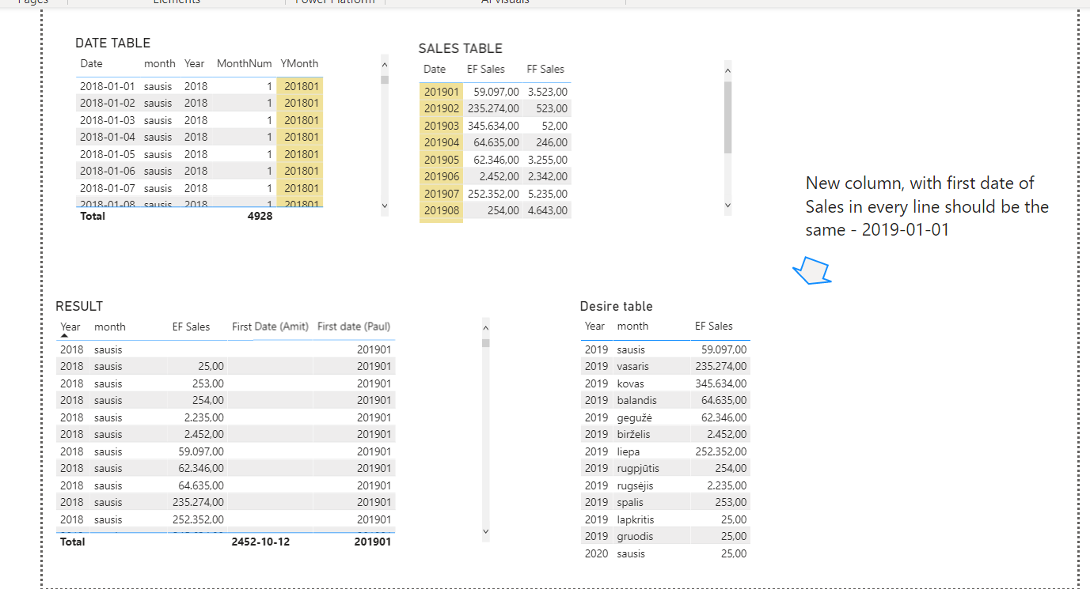Image resolution: width=1090 pixels, height=589 pixels.
Task: Click the gruodis month cell
Action: (x=635, y=536)
